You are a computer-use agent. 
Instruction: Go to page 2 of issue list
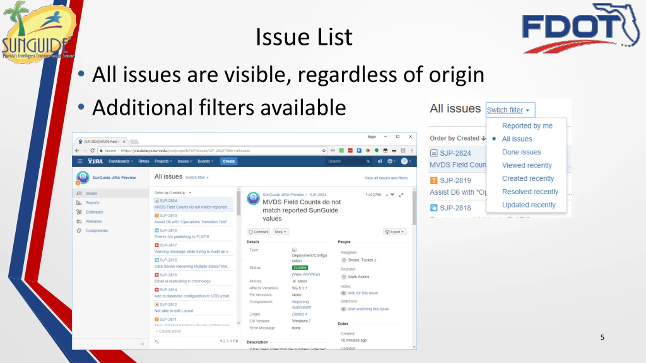point(224,341)
